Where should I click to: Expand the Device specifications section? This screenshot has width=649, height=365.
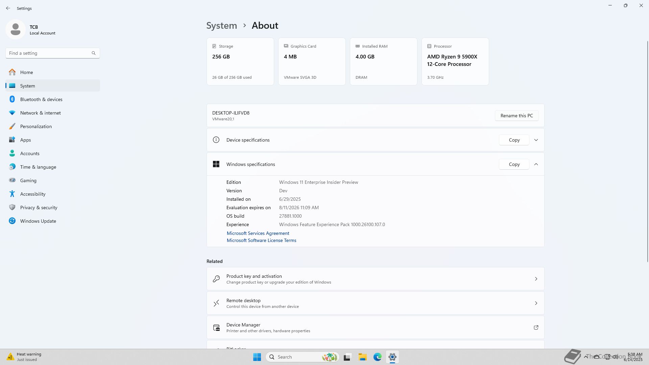[536, 140]
